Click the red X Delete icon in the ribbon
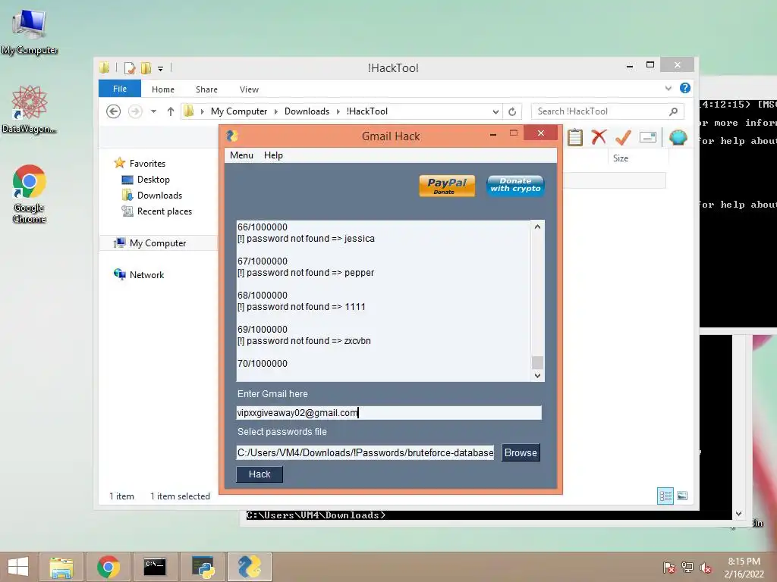This screenshot has height=582, width=777. 599,137
